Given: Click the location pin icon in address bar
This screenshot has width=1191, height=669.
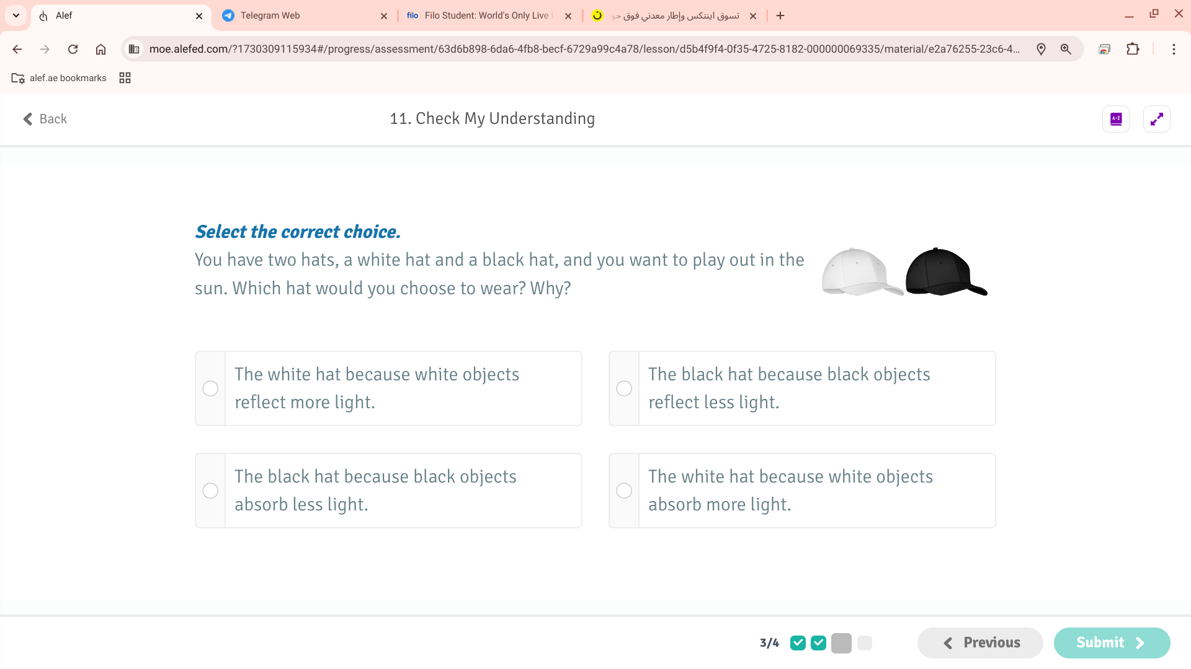Looking at the screenshot, I should pyautogui.click(x=1041, y=50).
